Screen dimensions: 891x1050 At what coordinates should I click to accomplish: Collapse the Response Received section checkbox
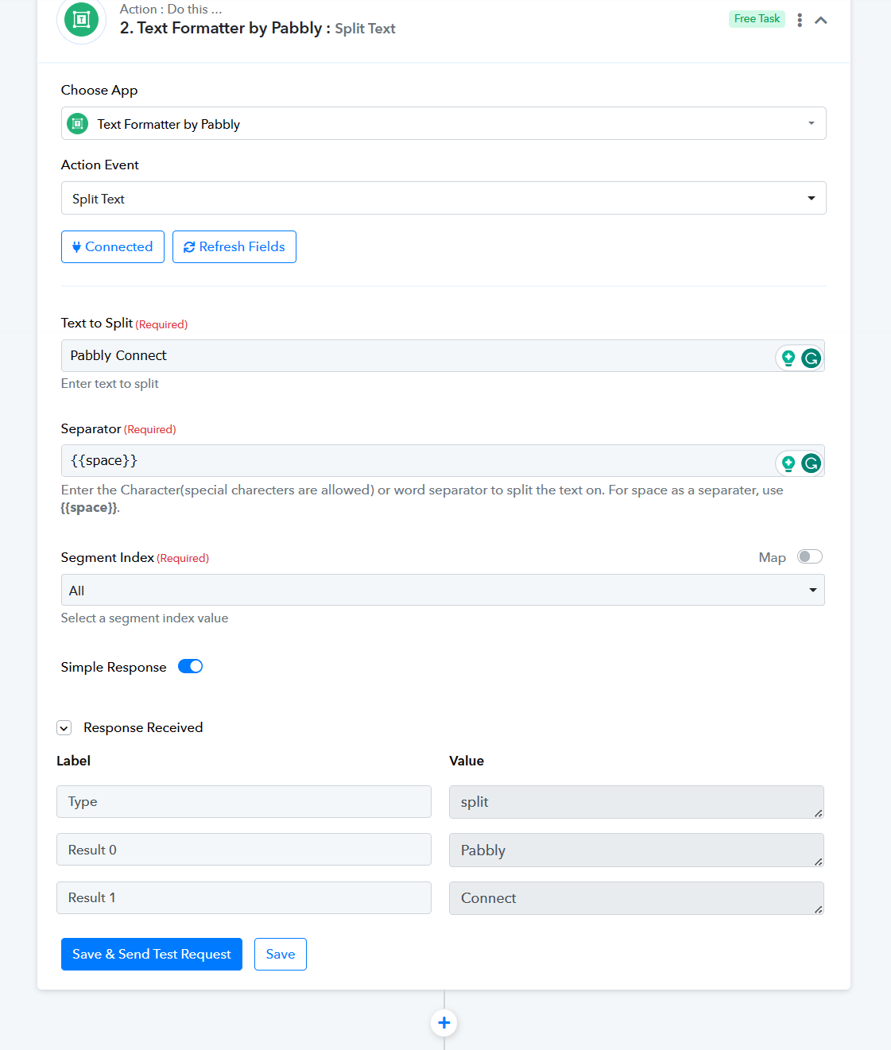pos(64,727)
